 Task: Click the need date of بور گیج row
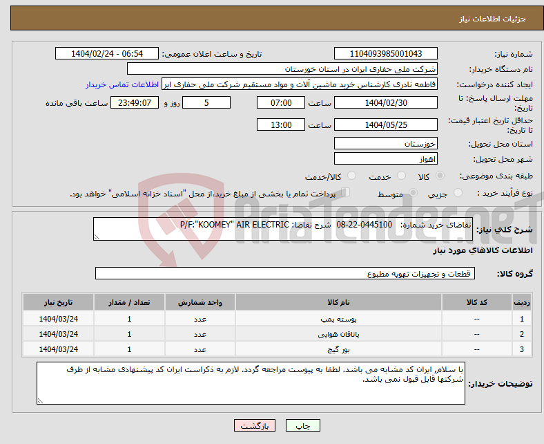click(x=58, y=349)
